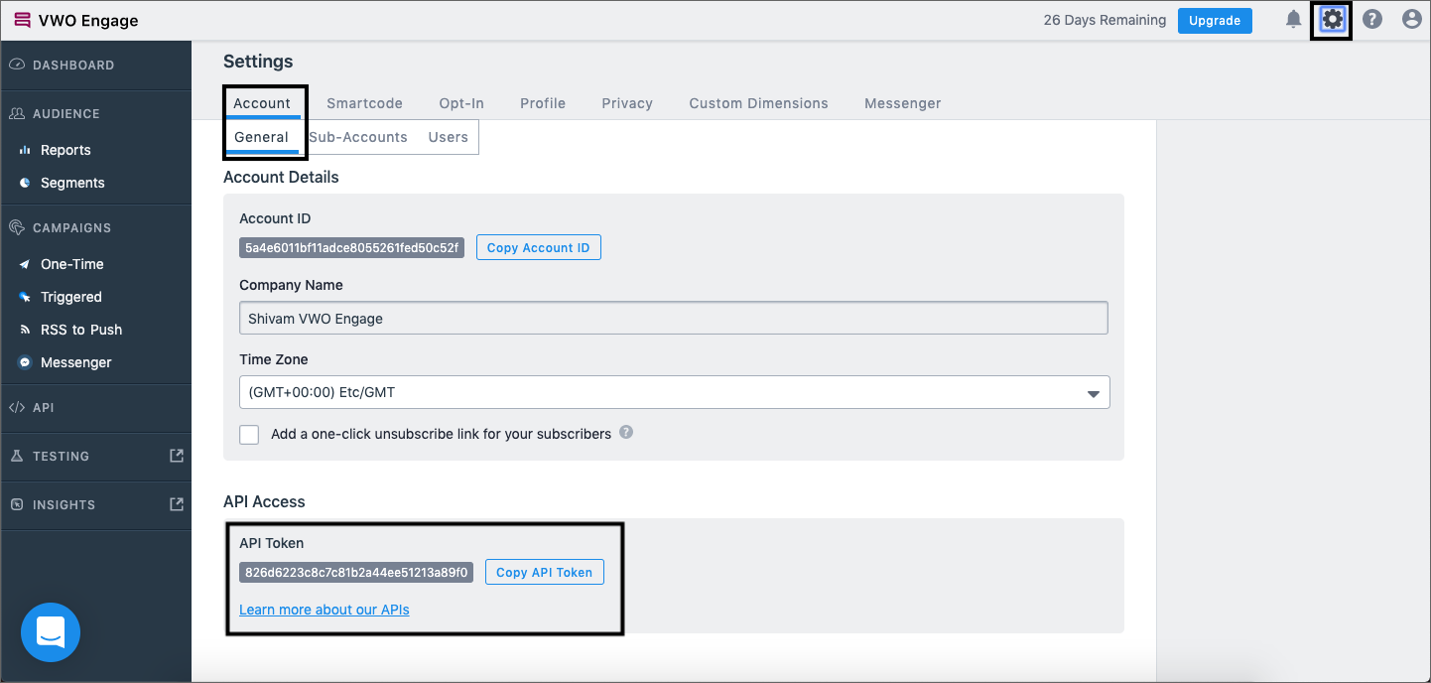Click the Testing flask icon
The width and height of the screenshot is (1431, 683).
(x=17, y=456)
